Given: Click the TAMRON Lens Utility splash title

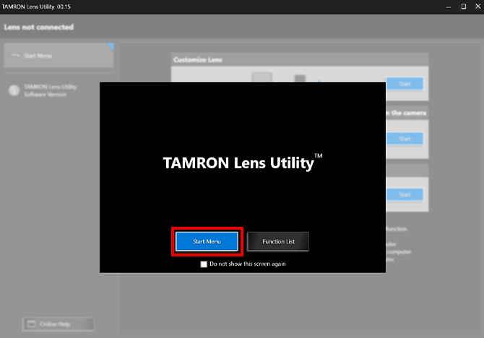Looking at the screenshot, I should pos(243,162).
